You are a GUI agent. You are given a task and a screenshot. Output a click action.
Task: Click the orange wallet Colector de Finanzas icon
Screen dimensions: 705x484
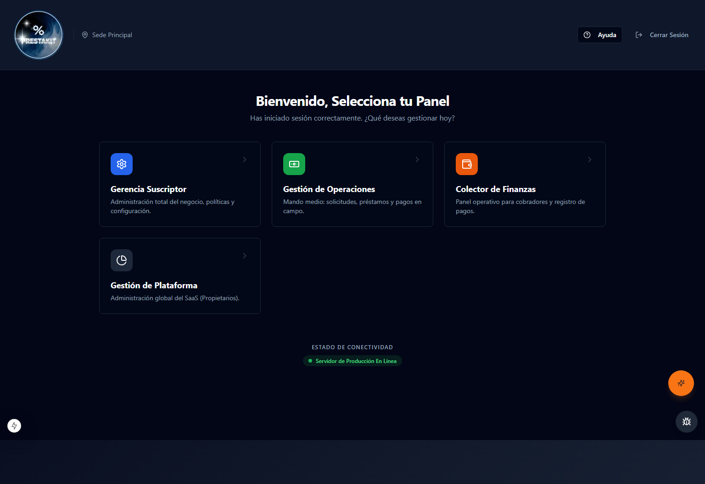(467, 164)
